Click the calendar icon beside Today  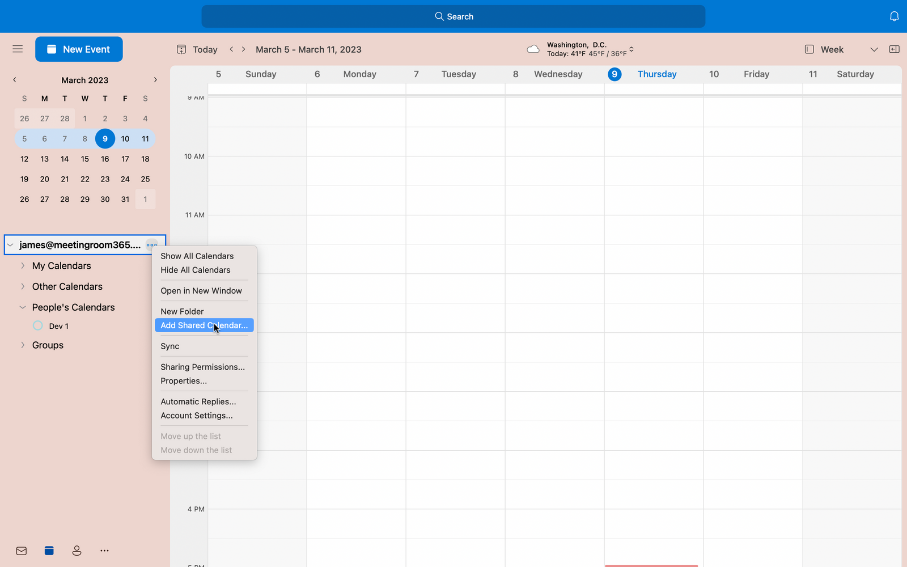(x=181, y=49)
